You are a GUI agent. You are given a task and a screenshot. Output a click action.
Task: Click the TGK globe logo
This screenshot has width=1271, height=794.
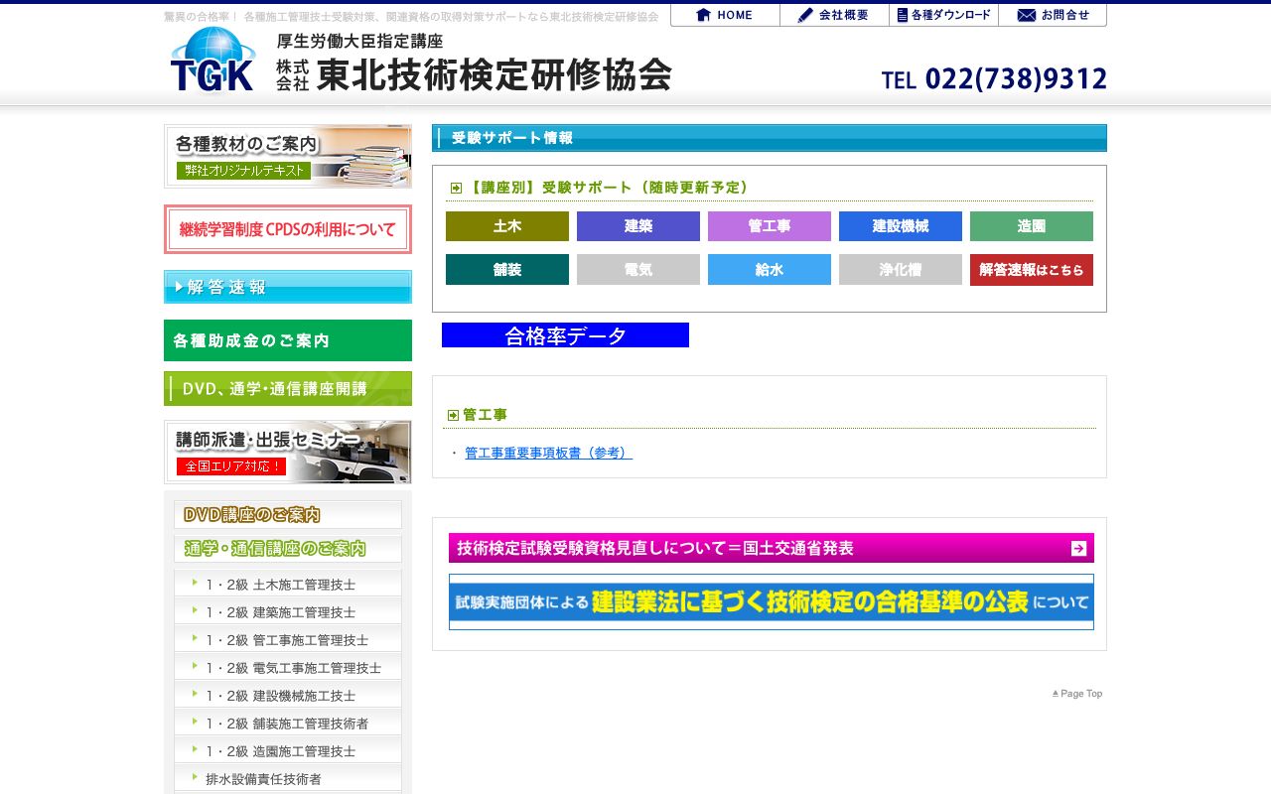(211, 60)
